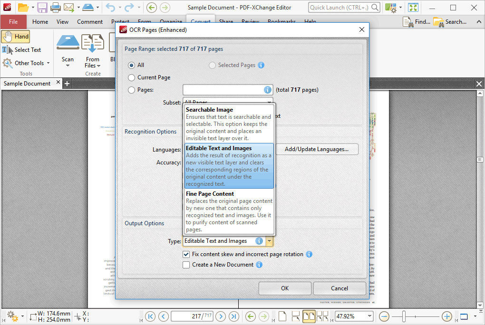Open file folder icon in quick access toolbar
The width and height of the screenshot is (485, 325).
coord(23,8)
